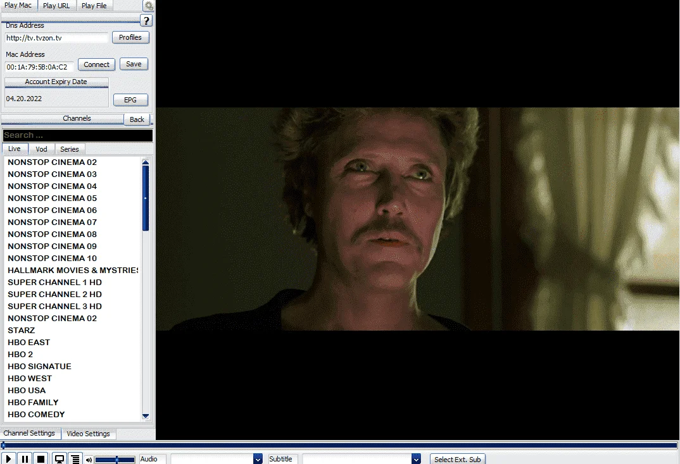The width and height of the screenshot is (680, 464).
Task: Open the Channel Settings tab
Action: (x=30, y=433)
